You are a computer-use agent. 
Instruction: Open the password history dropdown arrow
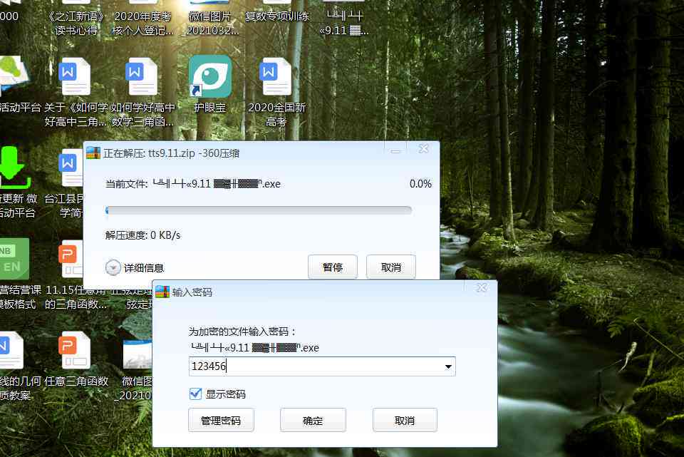coord(448,366)
